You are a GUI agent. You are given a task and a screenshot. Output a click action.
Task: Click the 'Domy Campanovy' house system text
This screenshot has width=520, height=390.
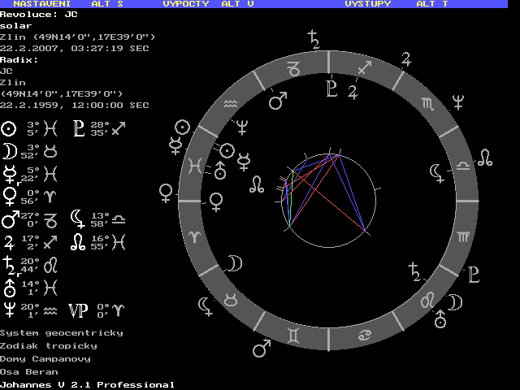(x=45, y=358)
